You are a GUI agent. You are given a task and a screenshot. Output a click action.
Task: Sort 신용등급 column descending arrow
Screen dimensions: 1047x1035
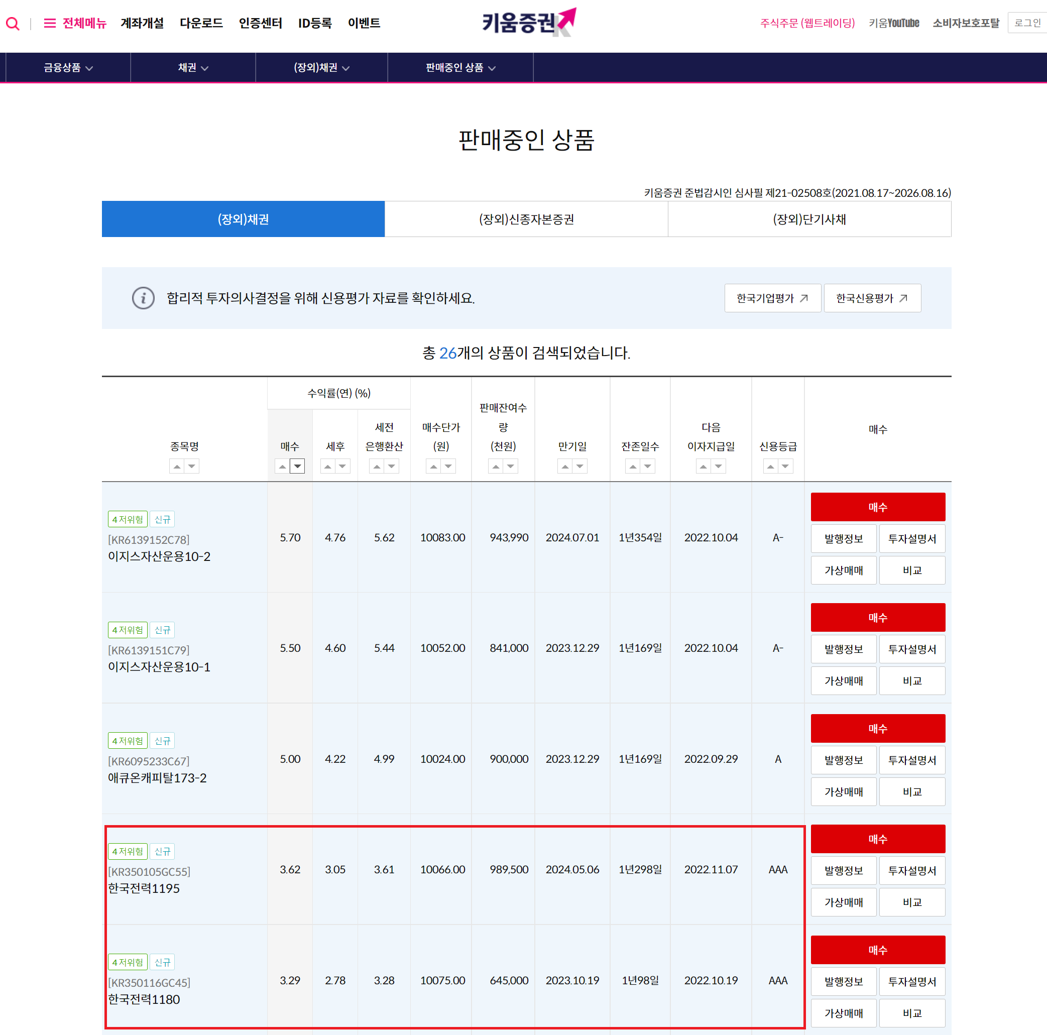[x=785, y=466]
